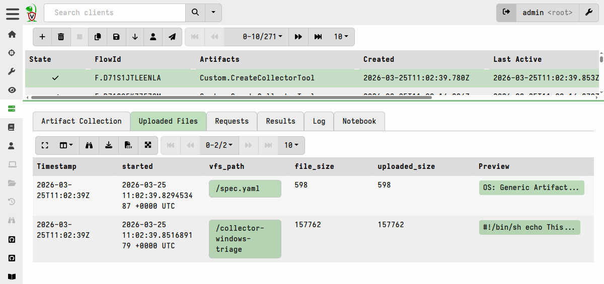
Task: Click the admin <root> user button
Action: coord(548,13)
